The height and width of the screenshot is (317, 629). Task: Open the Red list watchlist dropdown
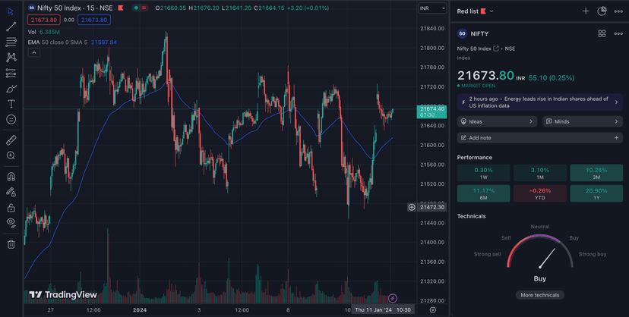[475, 11]
